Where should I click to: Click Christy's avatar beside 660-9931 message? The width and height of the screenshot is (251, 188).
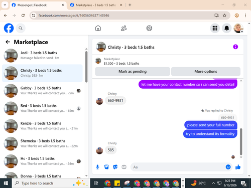(99, 101)
